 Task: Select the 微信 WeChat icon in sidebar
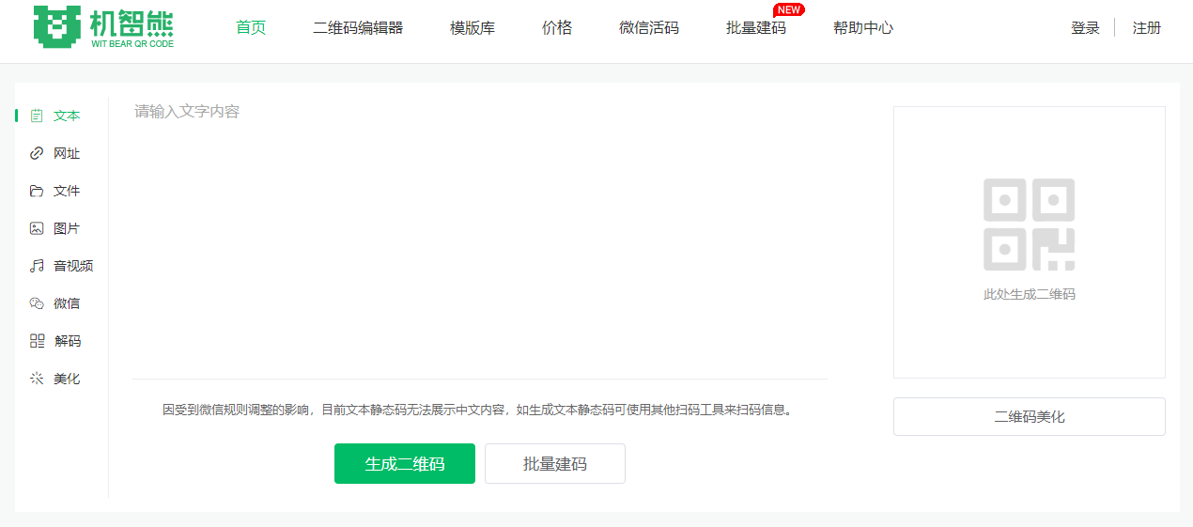coord(37,303)
